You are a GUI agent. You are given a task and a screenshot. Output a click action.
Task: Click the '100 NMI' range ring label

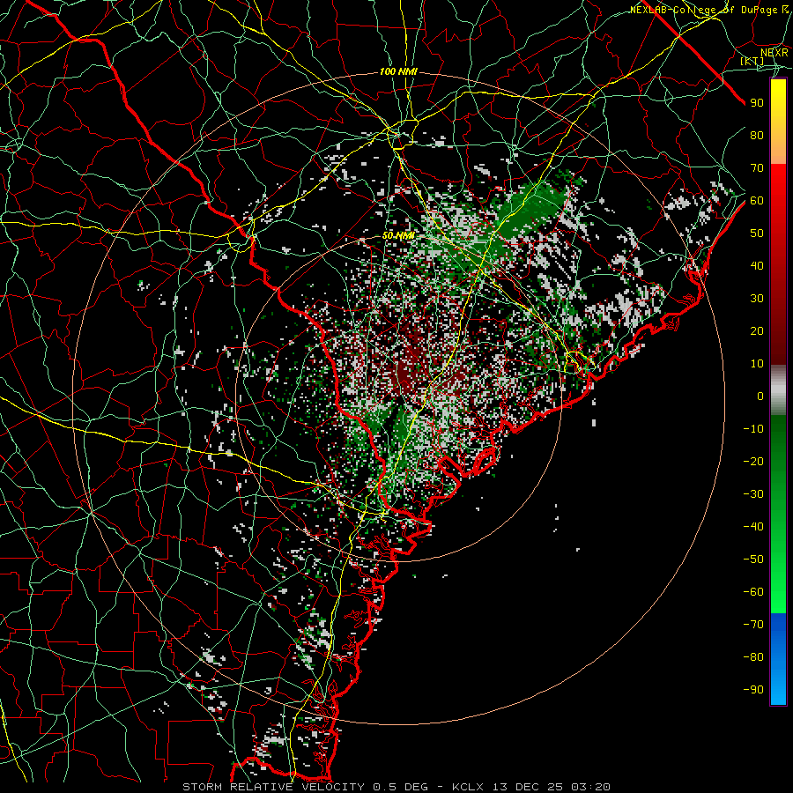398,72
